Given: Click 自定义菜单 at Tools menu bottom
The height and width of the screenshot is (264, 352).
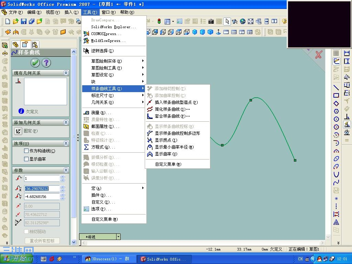Looking at the screenshot, I should (114, 219).
